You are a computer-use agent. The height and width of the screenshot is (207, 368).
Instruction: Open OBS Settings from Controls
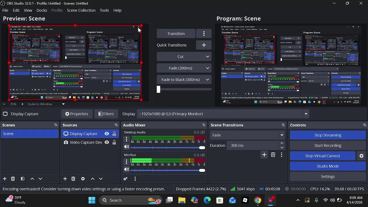pos(328,177)
